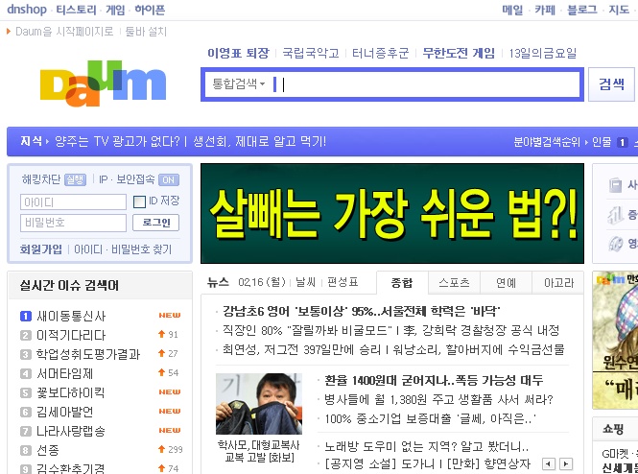Open the 해킹차단 link
Viewport: 638px width, 474px height.
pos(41,179)
